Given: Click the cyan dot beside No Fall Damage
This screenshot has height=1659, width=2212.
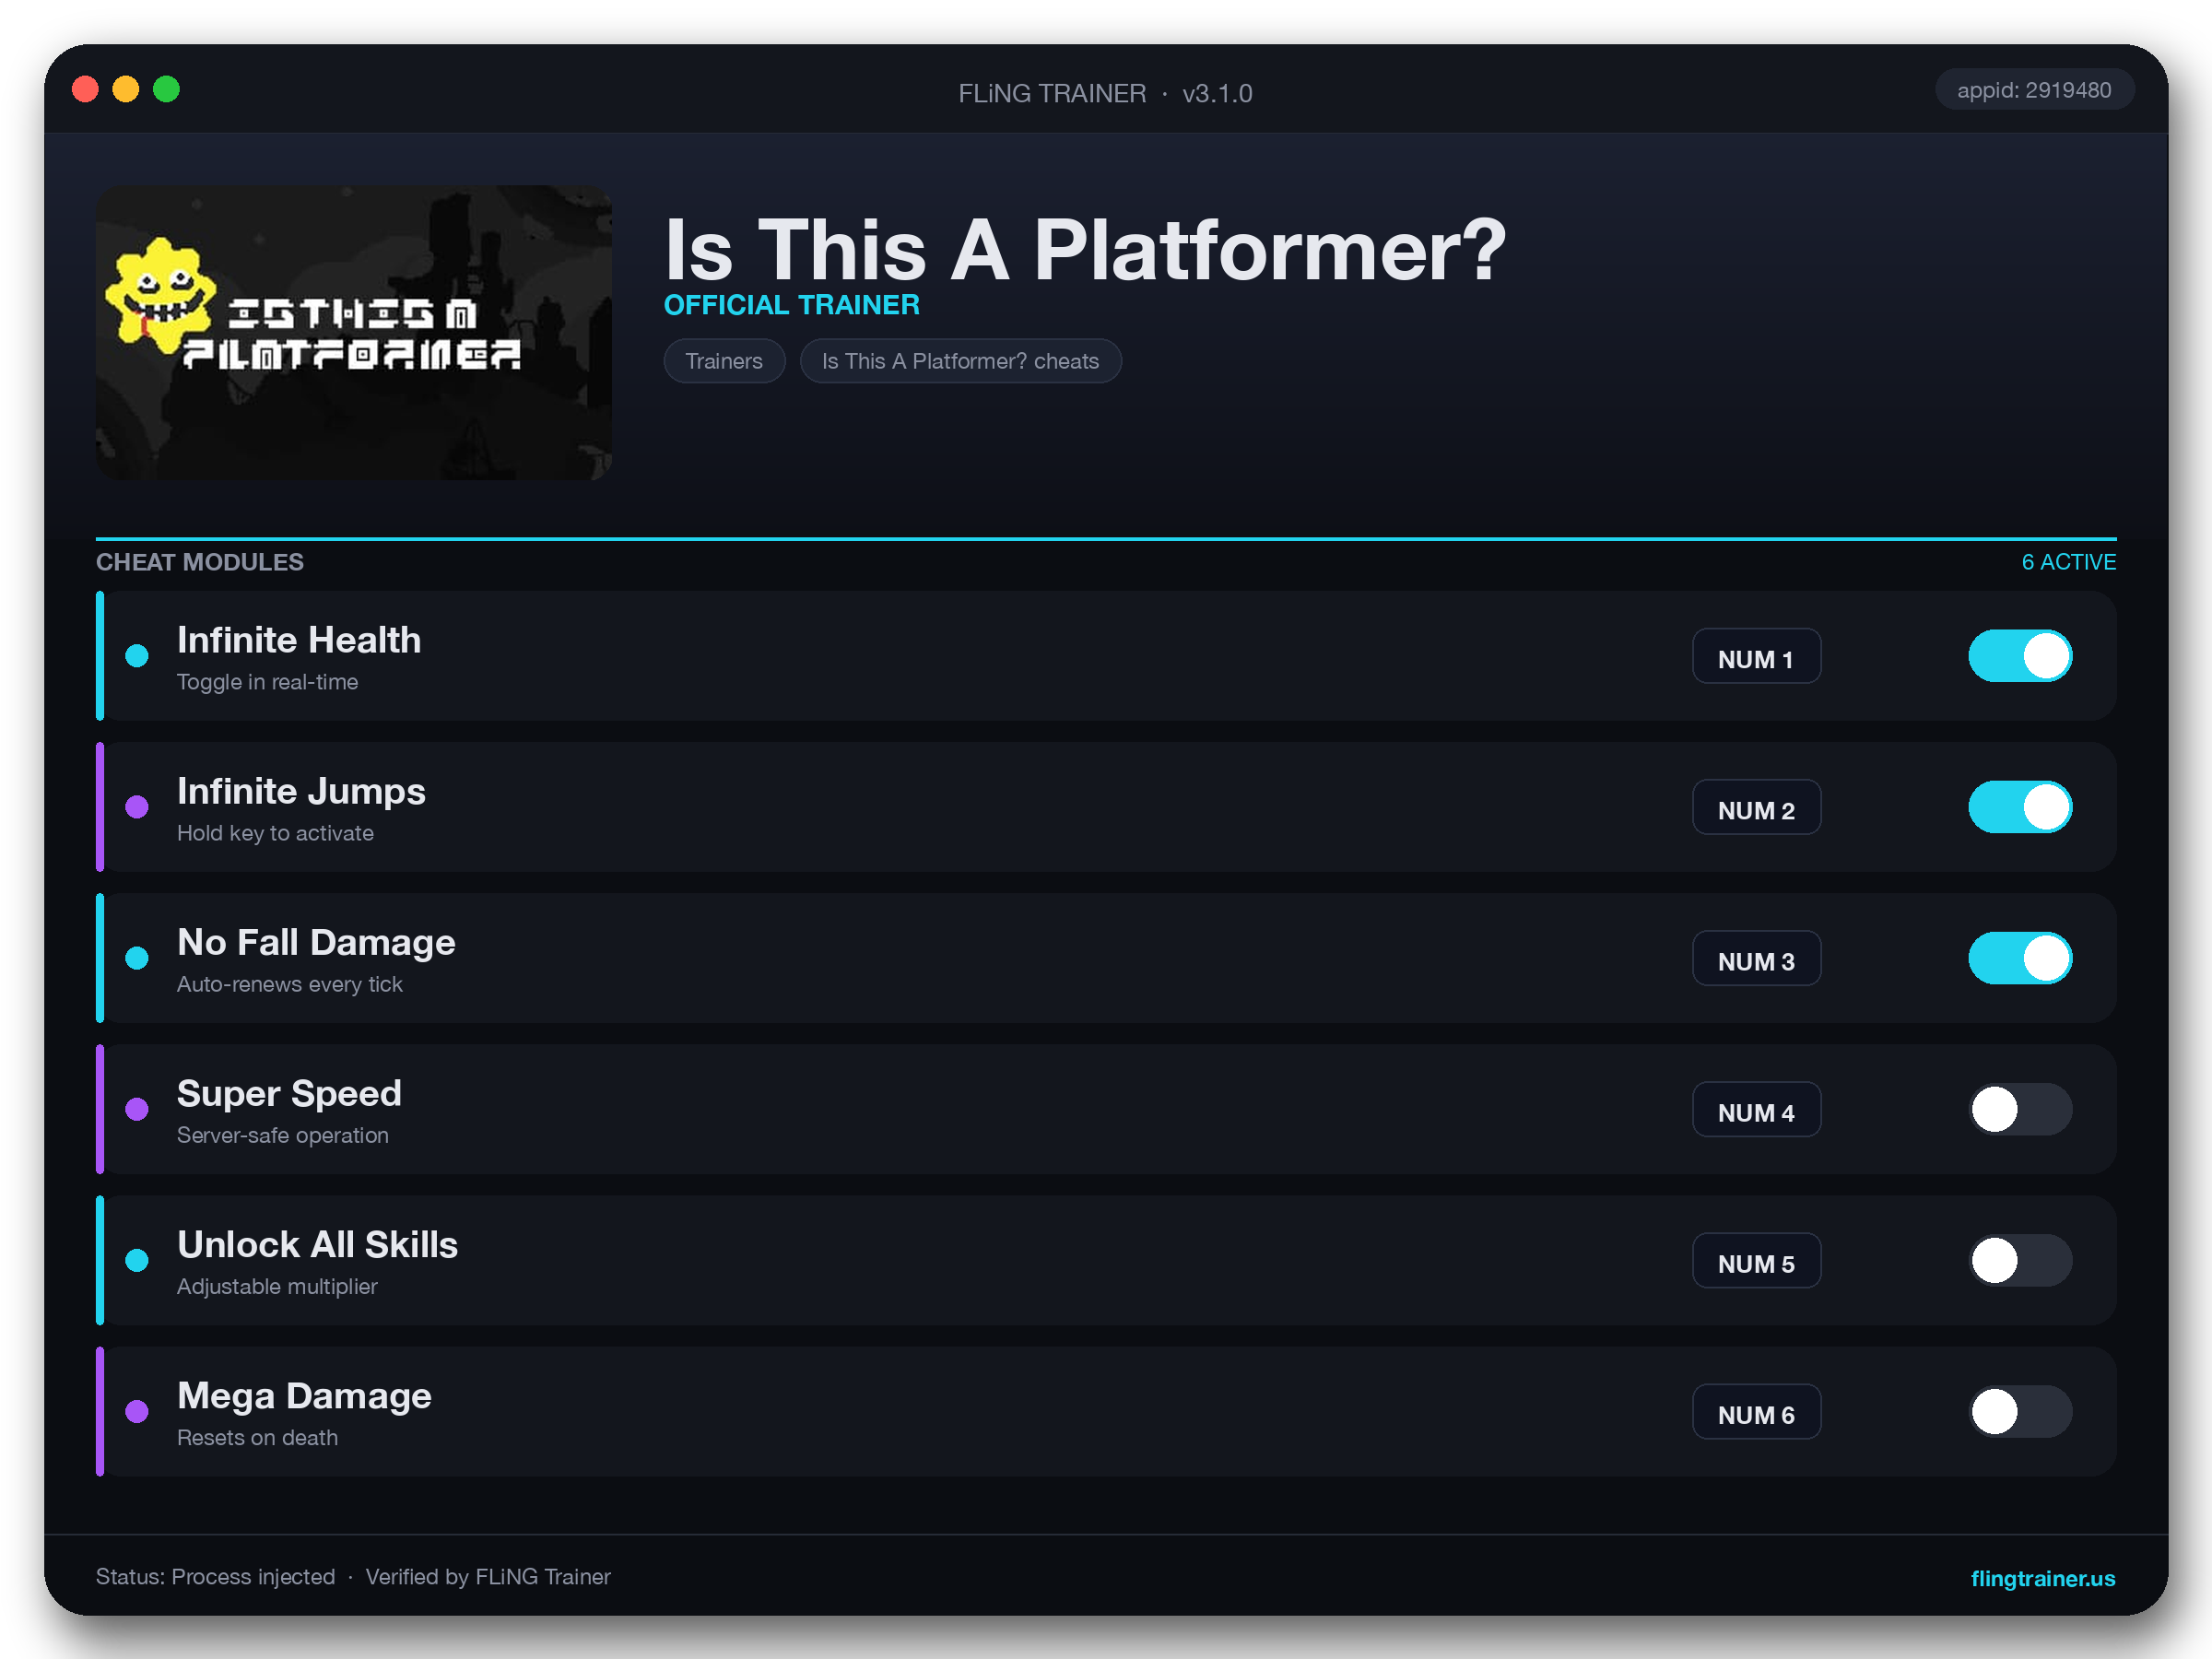Looking at the screenshot, I should point(137,958).
